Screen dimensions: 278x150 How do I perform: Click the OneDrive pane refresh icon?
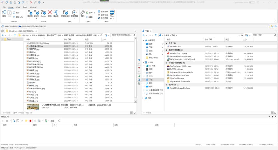tap(101, 35)
